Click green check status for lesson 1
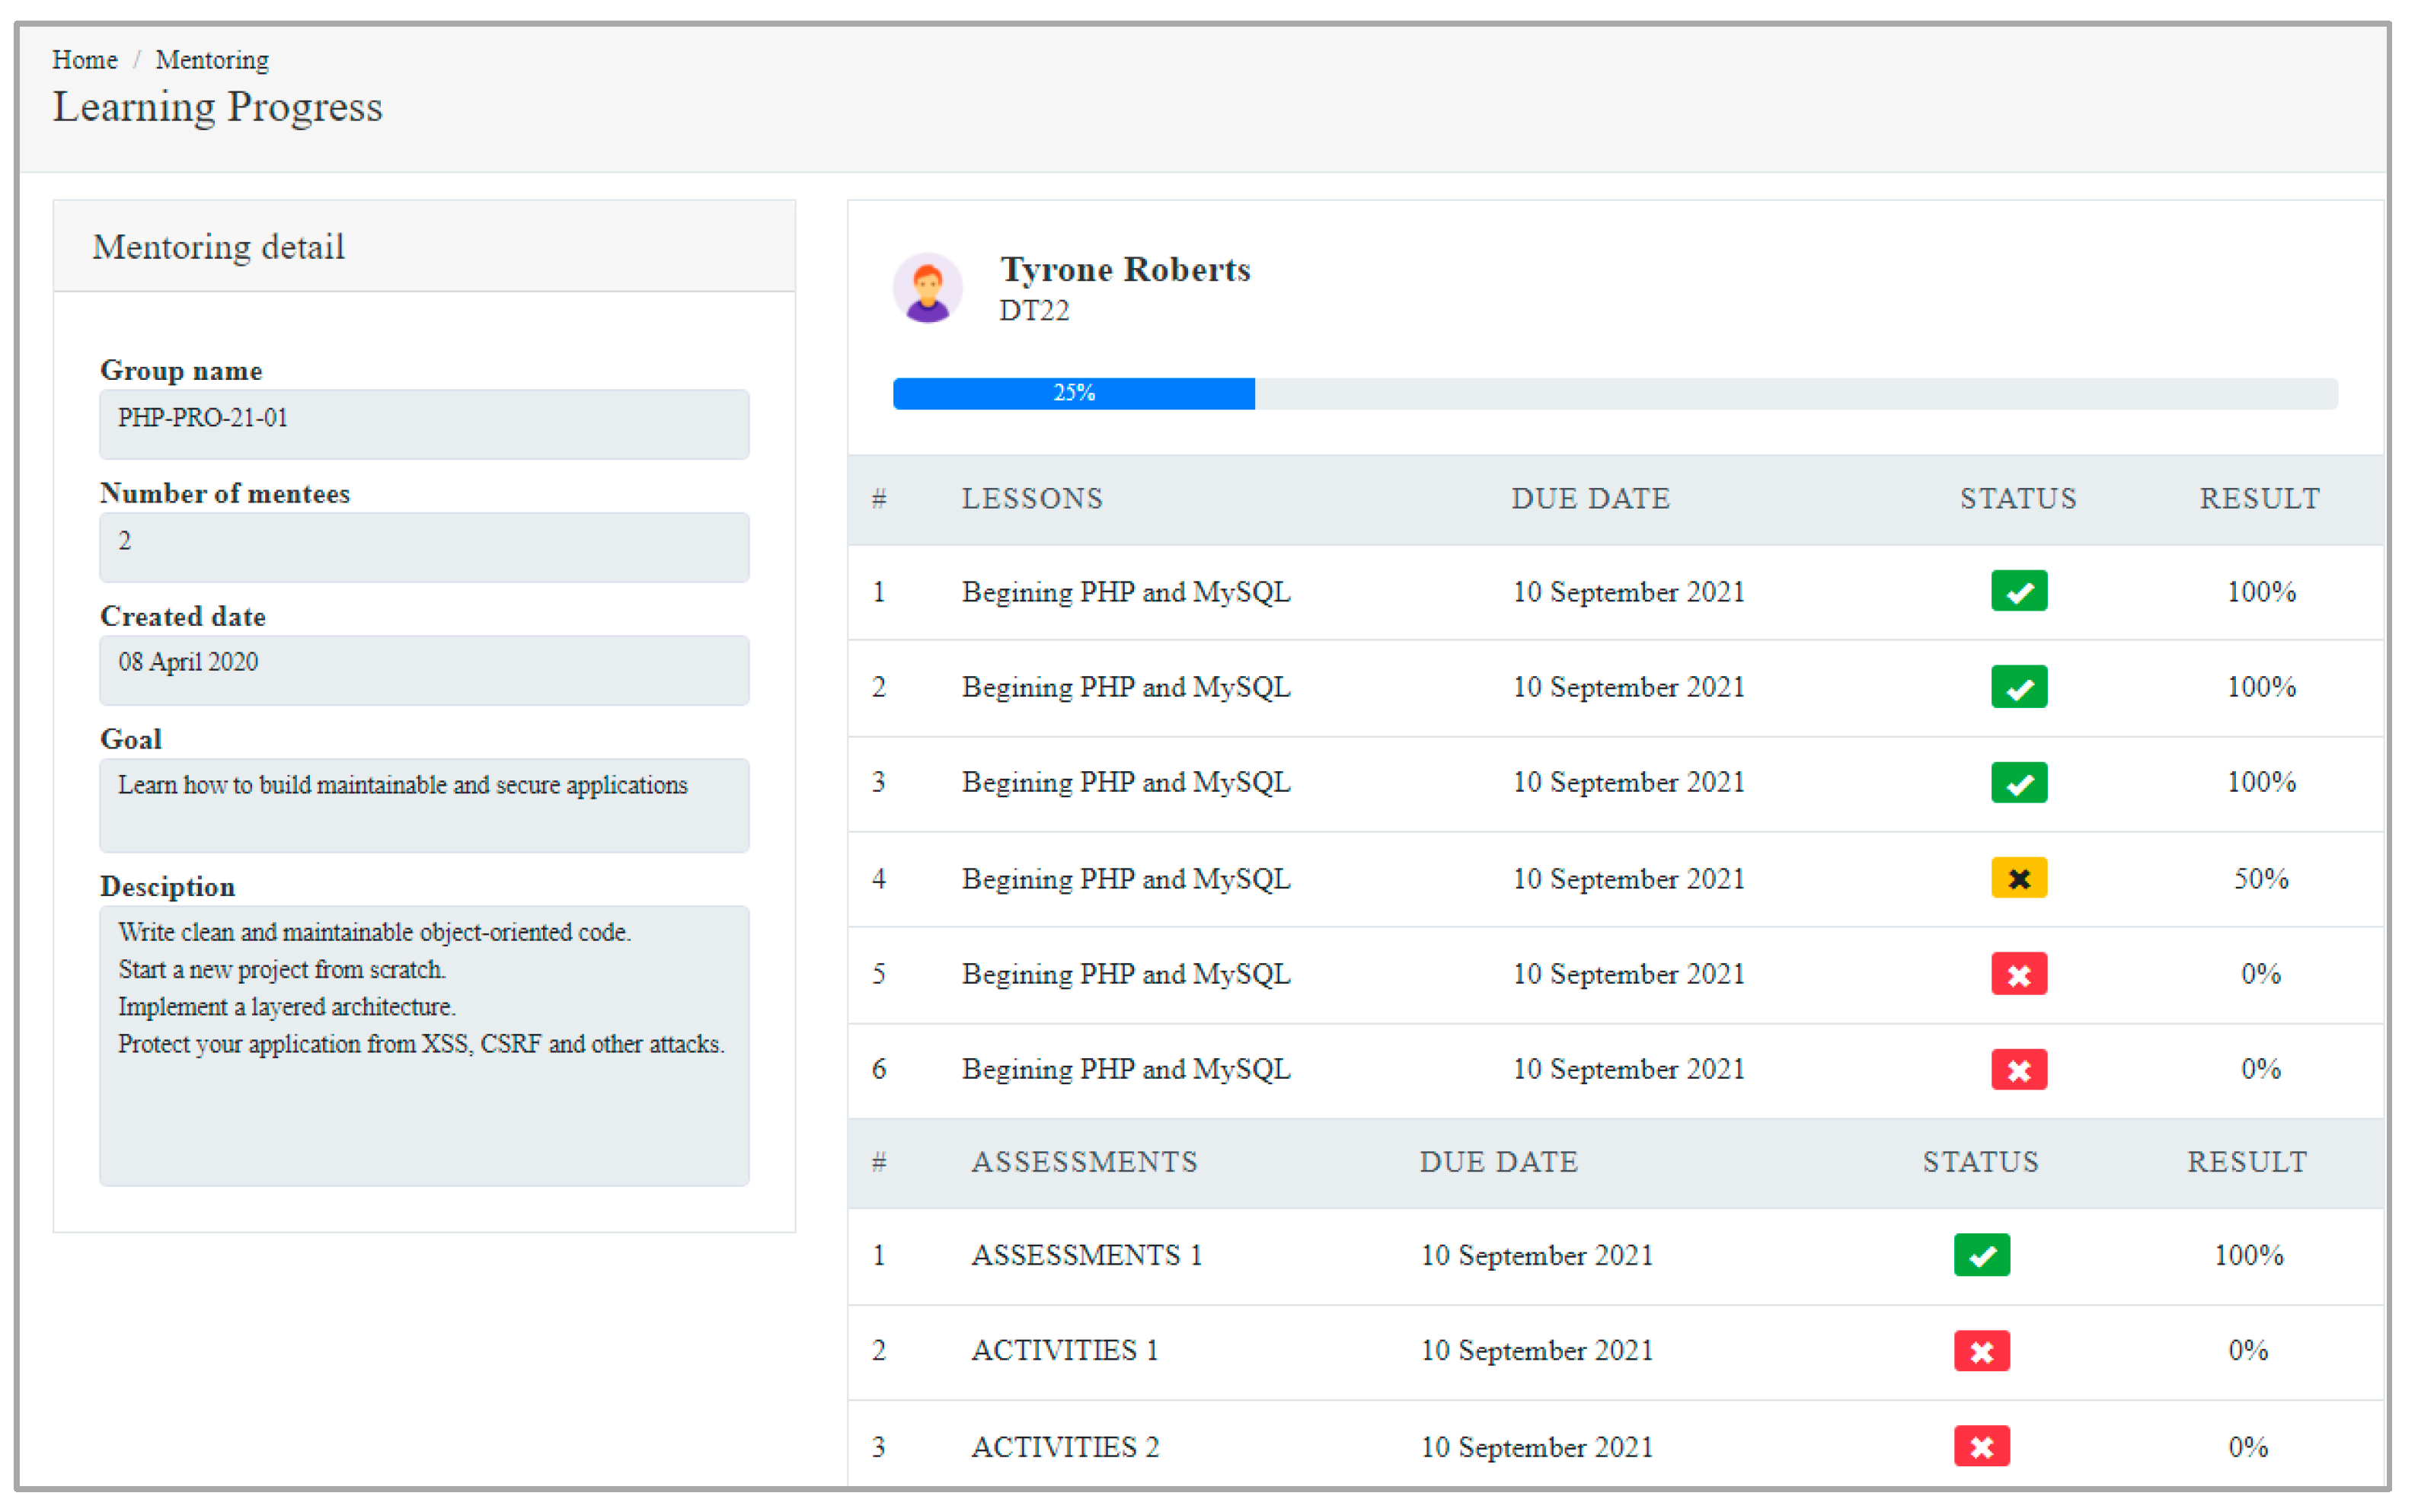 coord(2018,591)
